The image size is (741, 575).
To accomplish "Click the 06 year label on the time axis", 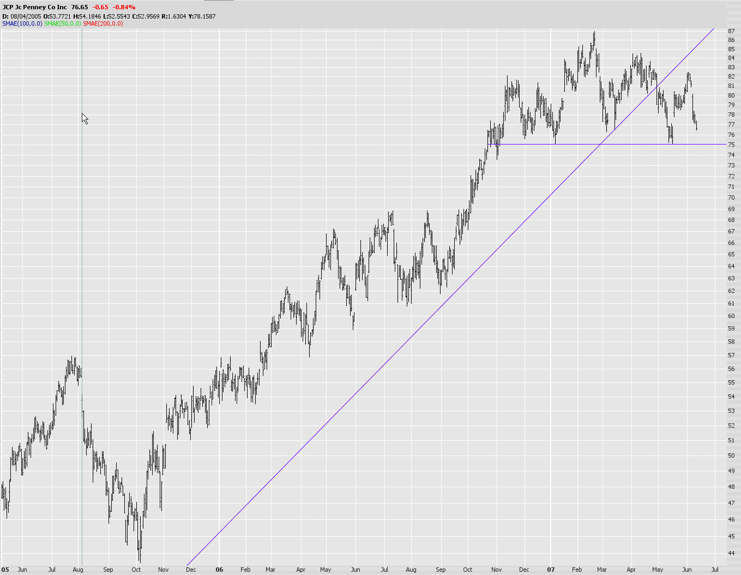I will (219, 570).
